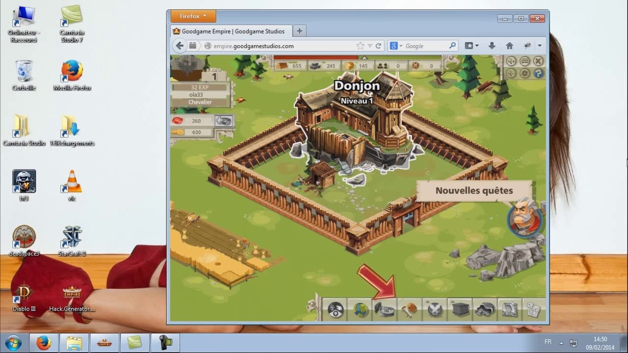The height and width of the screenshot is (353, 628).
Task: Open the URL history dropdown arrow
Action: pyautogui.click(x=369, y=46)
